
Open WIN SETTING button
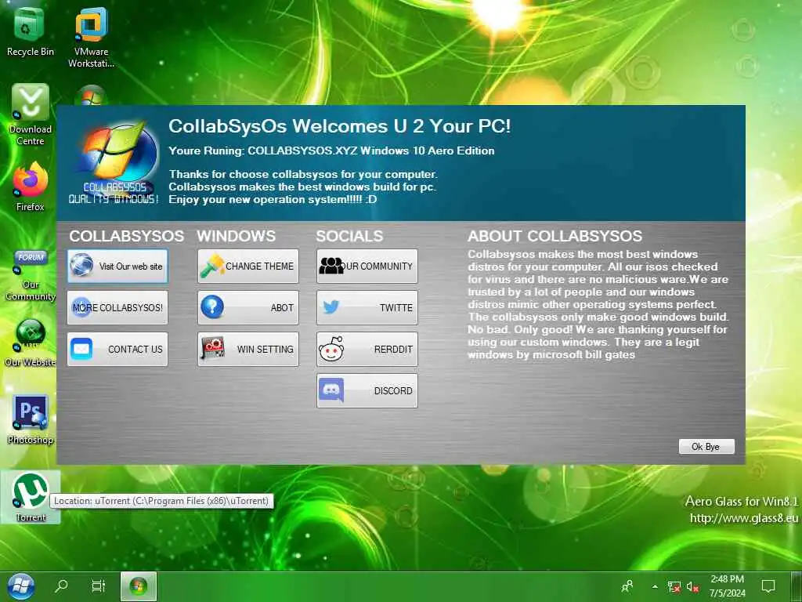point(248,349)
